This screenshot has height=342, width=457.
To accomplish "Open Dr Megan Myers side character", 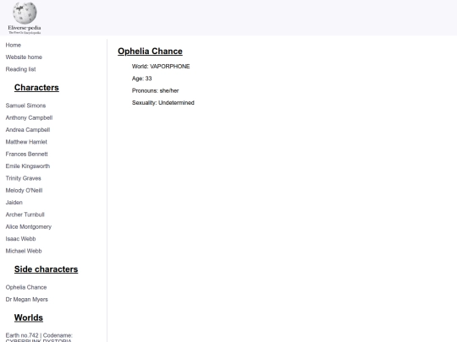I will [27, 300].
